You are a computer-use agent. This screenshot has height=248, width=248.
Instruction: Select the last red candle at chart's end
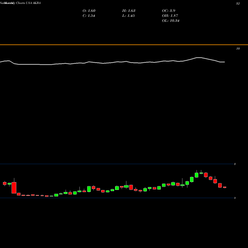[225, 187]
